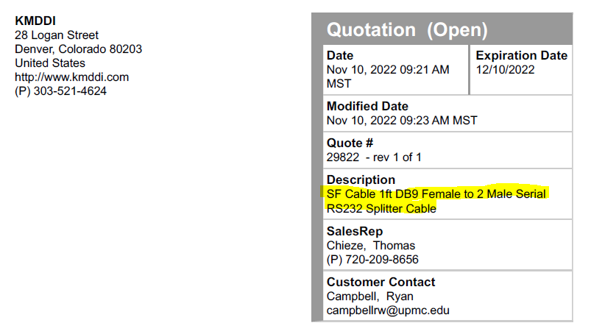Select the 28 Logan Street address line
The height and width of the screenshot is (334, 591).
click(x=57, y=35)
